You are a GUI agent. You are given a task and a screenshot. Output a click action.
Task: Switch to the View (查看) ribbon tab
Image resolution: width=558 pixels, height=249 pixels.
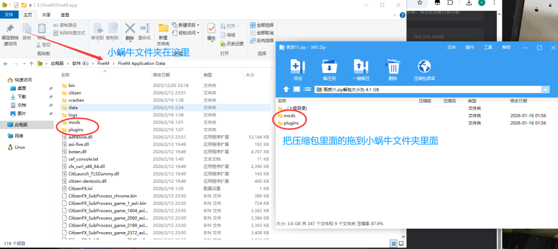click(x=65, y=15)
